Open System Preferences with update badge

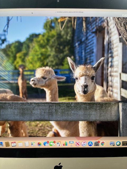[97, 144]
